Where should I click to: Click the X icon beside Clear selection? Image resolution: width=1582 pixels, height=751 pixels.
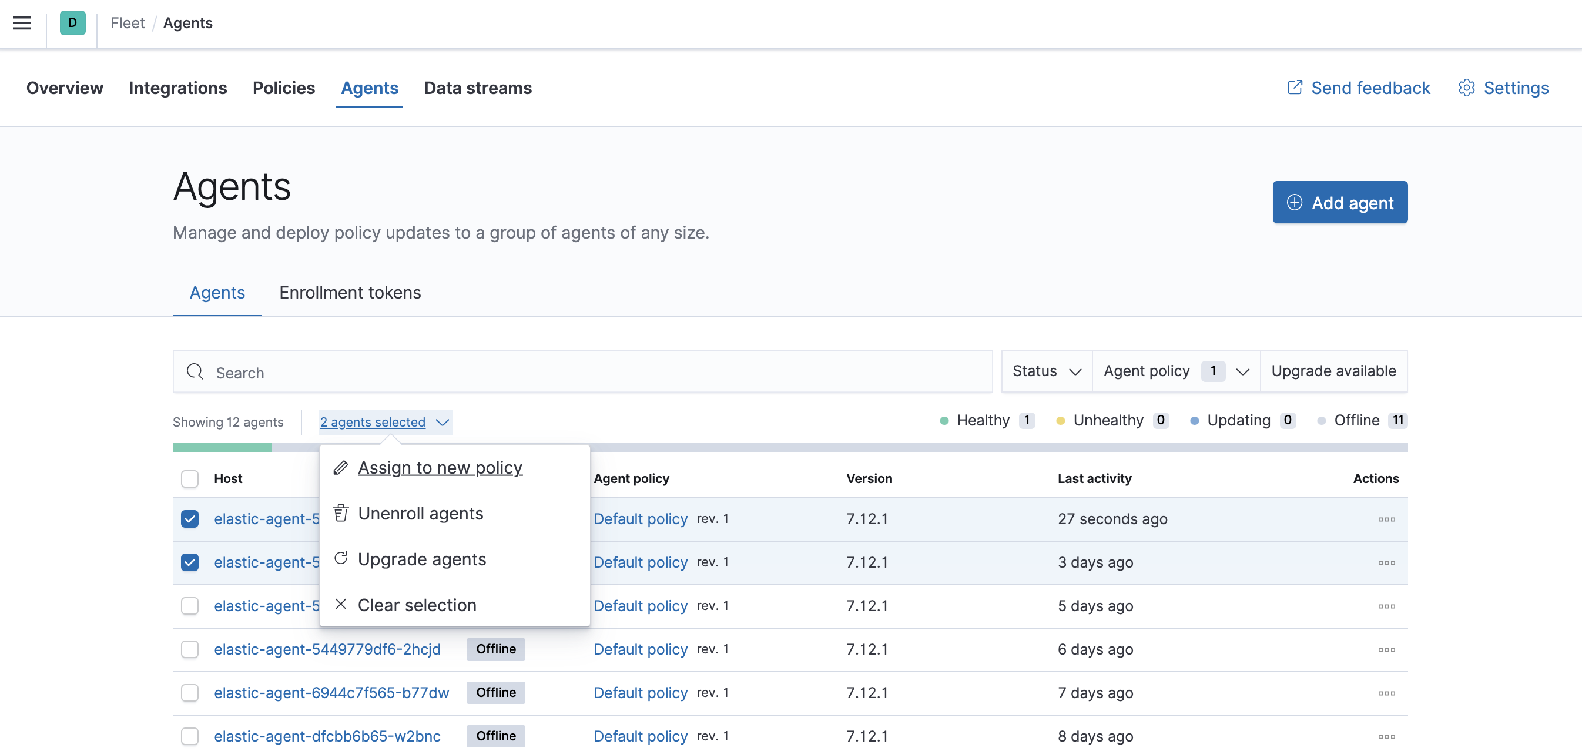pyautogui.click(x=340, y=604)
